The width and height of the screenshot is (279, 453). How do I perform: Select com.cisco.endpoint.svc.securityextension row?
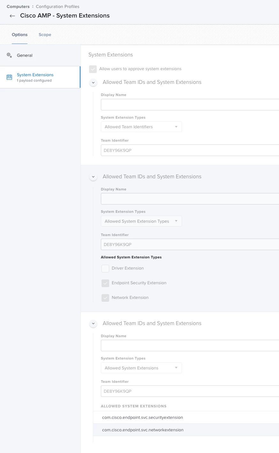pyautogui.click(x=186, y=417)
